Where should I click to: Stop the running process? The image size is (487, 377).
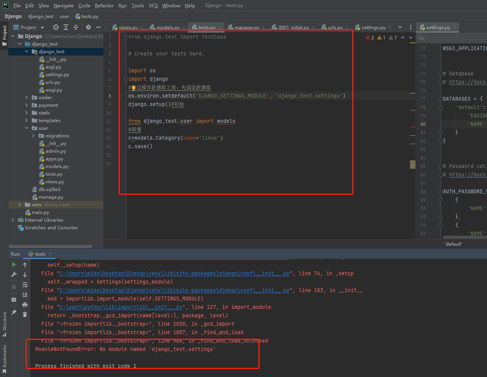(14, 287)
